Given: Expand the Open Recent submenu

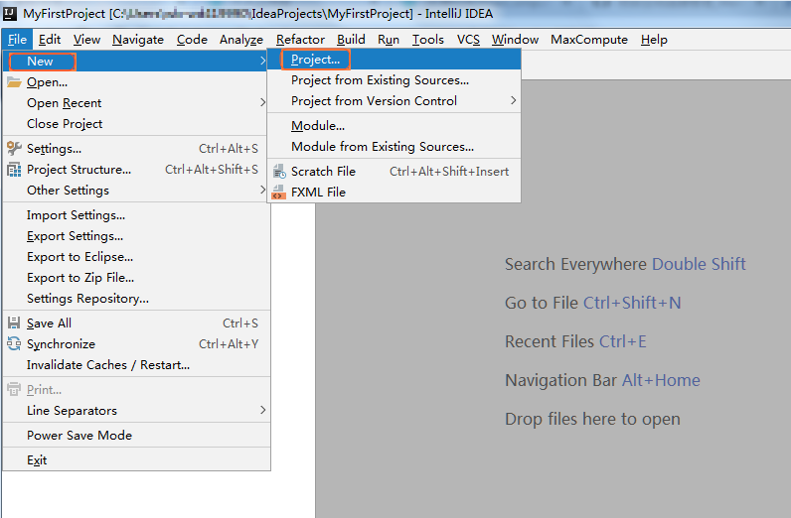Looking at the screenshot, I should [64, 103].
